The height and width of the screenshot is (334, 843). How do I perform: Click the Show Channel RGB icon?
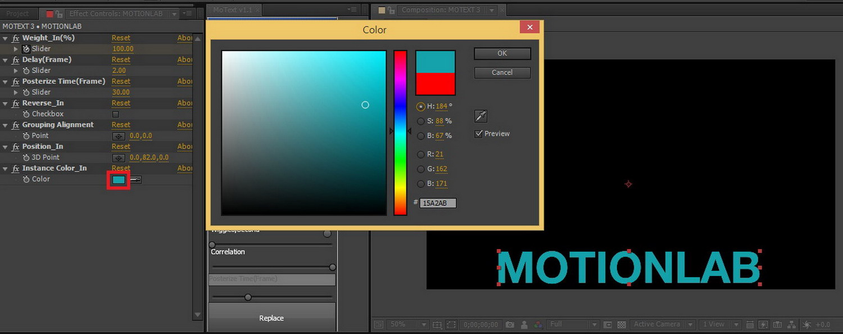(538, 324)
